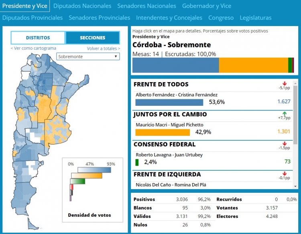This screenshot has width=301, height=234.
Task: Click 'Ver como cartograma' link
Action: 33,48
